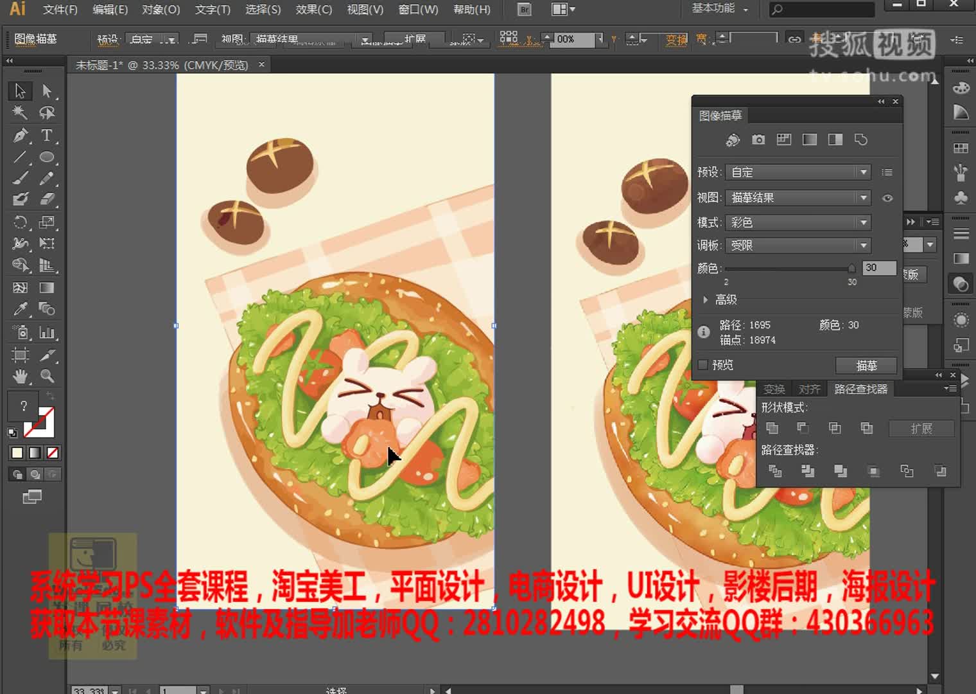Image resolution: width=976 pixels, height=694 pixels.
Task: Select the Hand tool
Action: click(x=20, y=377)
